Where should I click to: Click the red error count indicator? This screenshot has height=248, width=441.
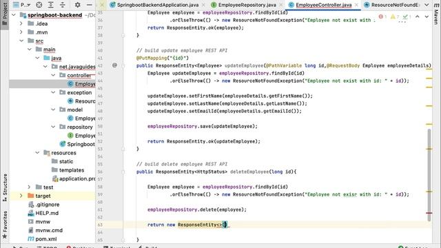pos(382,17)
